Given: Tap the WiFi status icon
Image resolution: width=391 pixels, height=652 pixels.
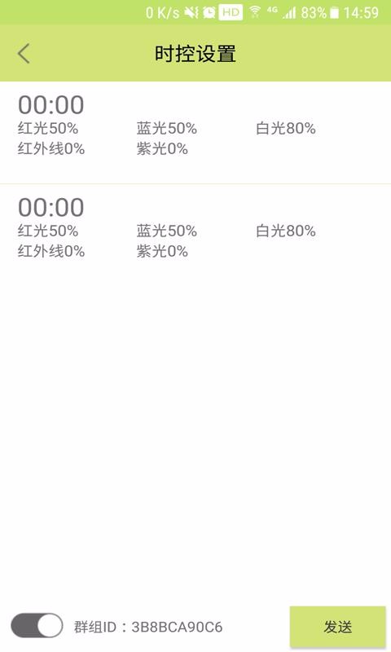Looking at the screenshot, I should click(x=255, y=12).
